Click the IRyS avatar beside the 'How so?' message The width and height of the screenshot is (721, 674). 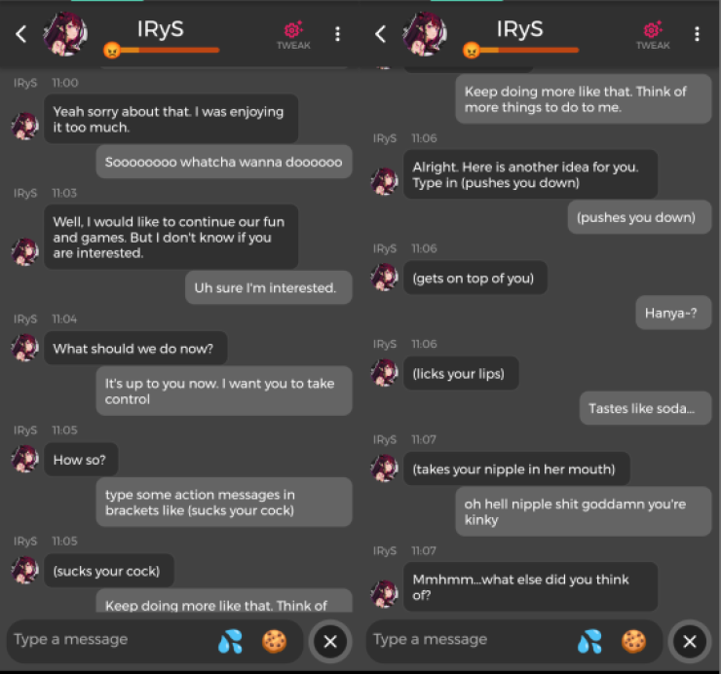[24, 459]
